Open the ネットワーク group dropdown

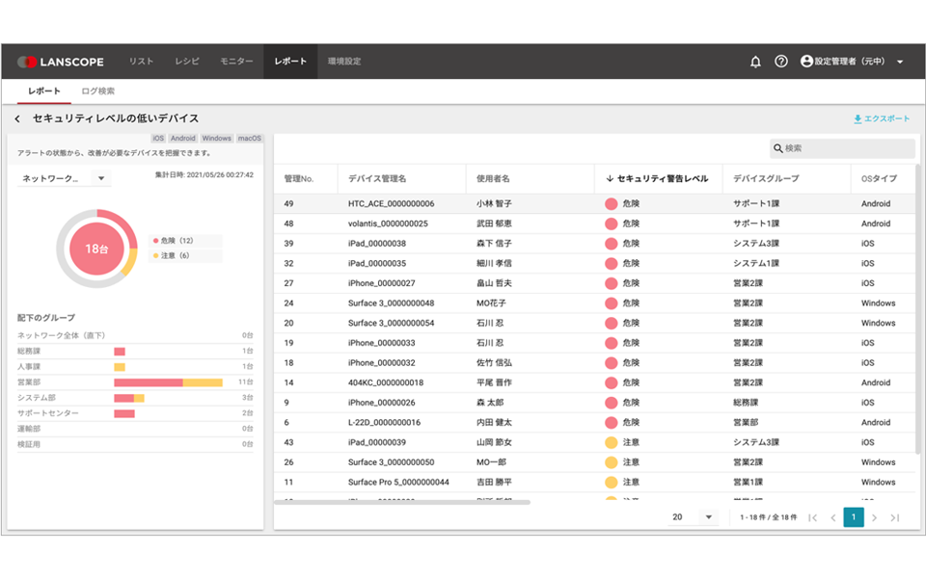click(x=64, y=178)
